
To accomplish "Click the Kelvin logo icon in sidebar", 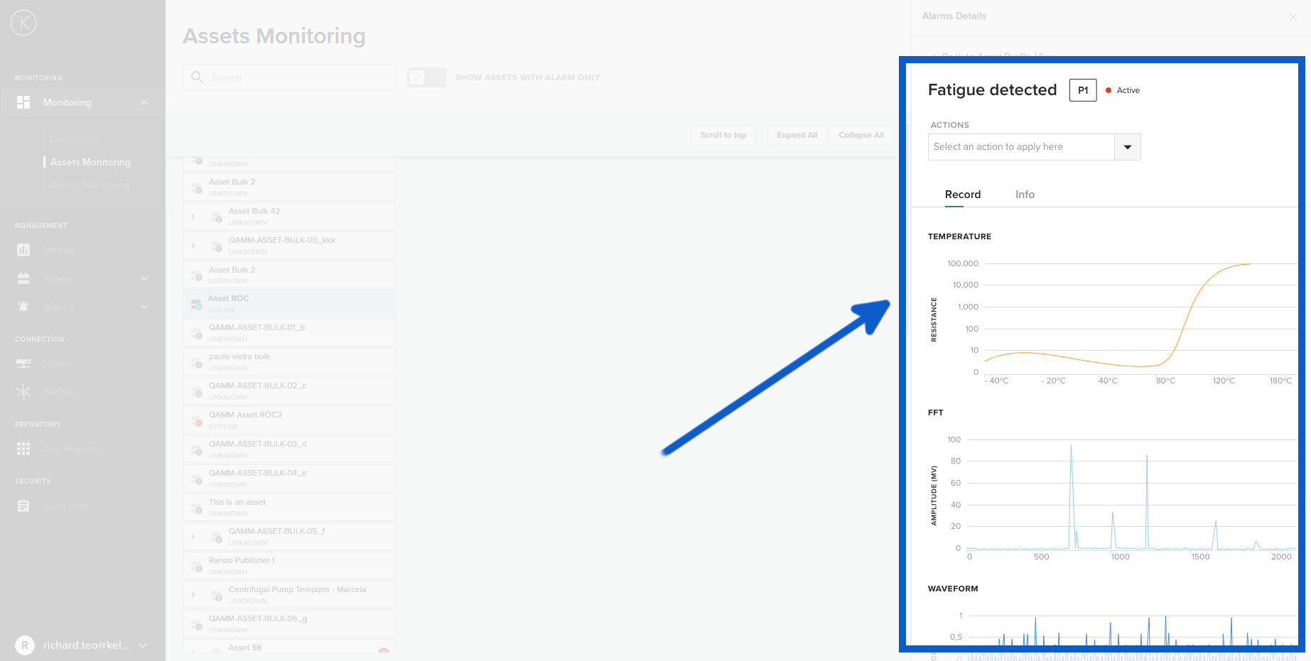I will [23, 23].
